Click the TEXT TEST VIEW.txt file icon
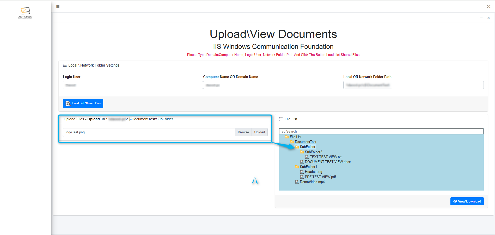The image size is (495, 235). coord(307,157)
